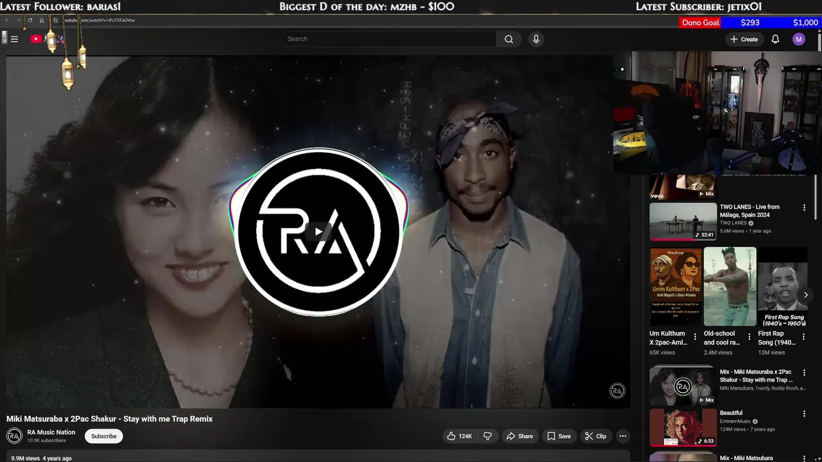Play the video with the center play button
Viewport: 822px width, 462px height.
pyautogui.click(x=319, y=232)
